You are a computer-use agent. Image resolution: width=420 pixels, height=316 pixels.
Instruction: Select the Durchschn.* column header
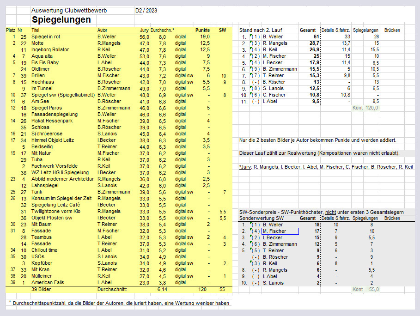(x=162, y=30)
